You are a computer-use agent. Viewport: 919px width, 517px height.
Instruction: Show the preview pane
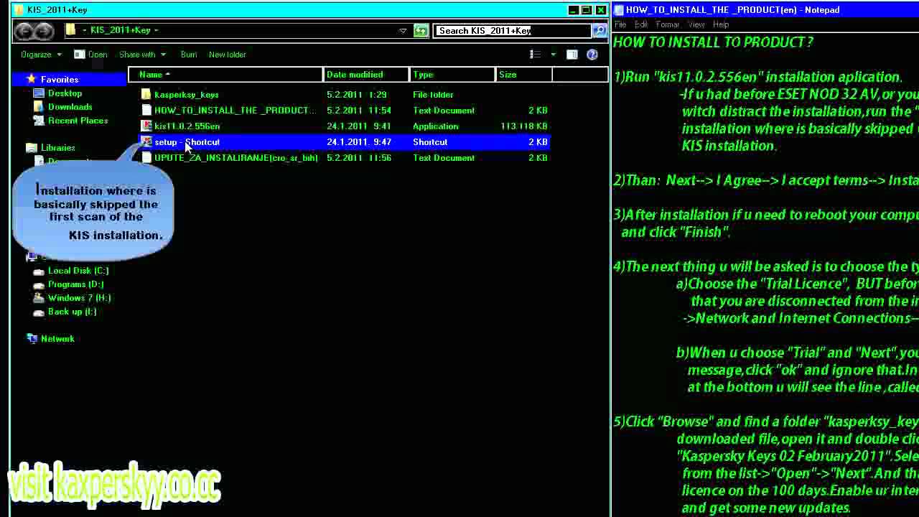pos(572,55)
